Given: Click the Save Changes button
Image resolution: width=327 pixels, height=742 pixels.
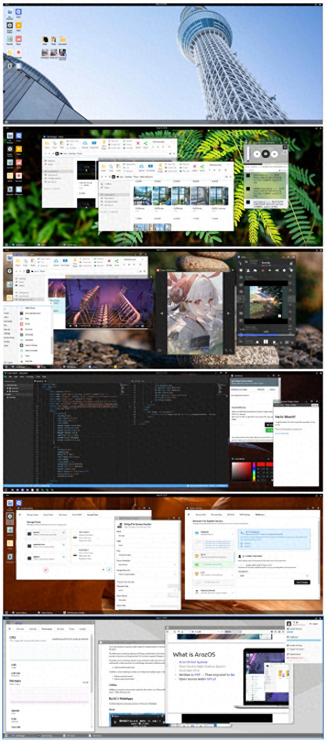Looking at the screenshot, I should point(302,582).
